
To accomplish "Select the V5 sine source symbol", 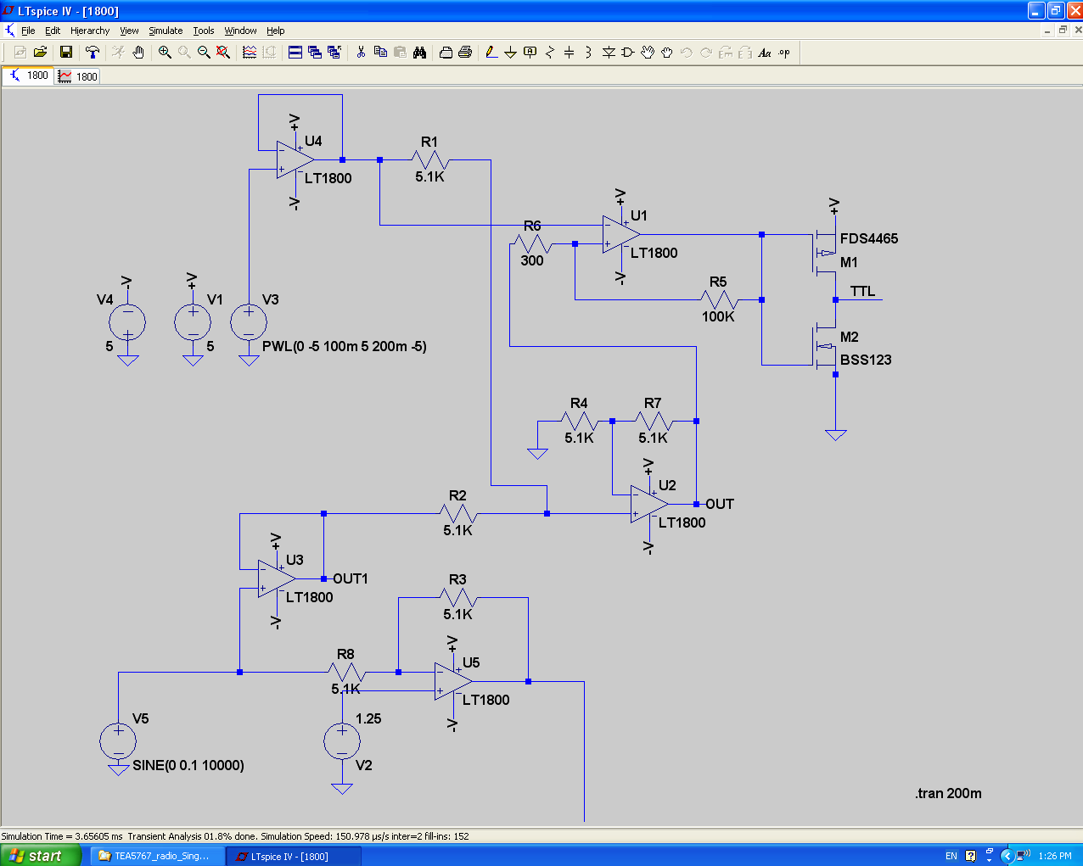I will (118, 741).
